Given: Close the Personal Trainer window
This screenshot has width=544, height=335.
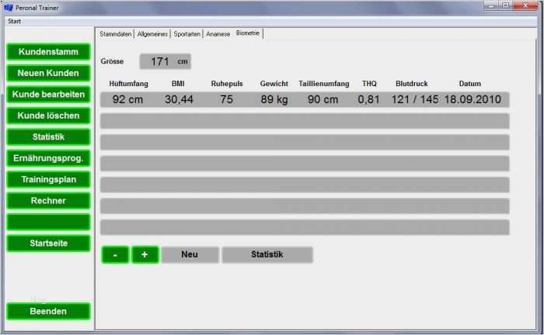Looking at the screenshot, I should [525, 5].
